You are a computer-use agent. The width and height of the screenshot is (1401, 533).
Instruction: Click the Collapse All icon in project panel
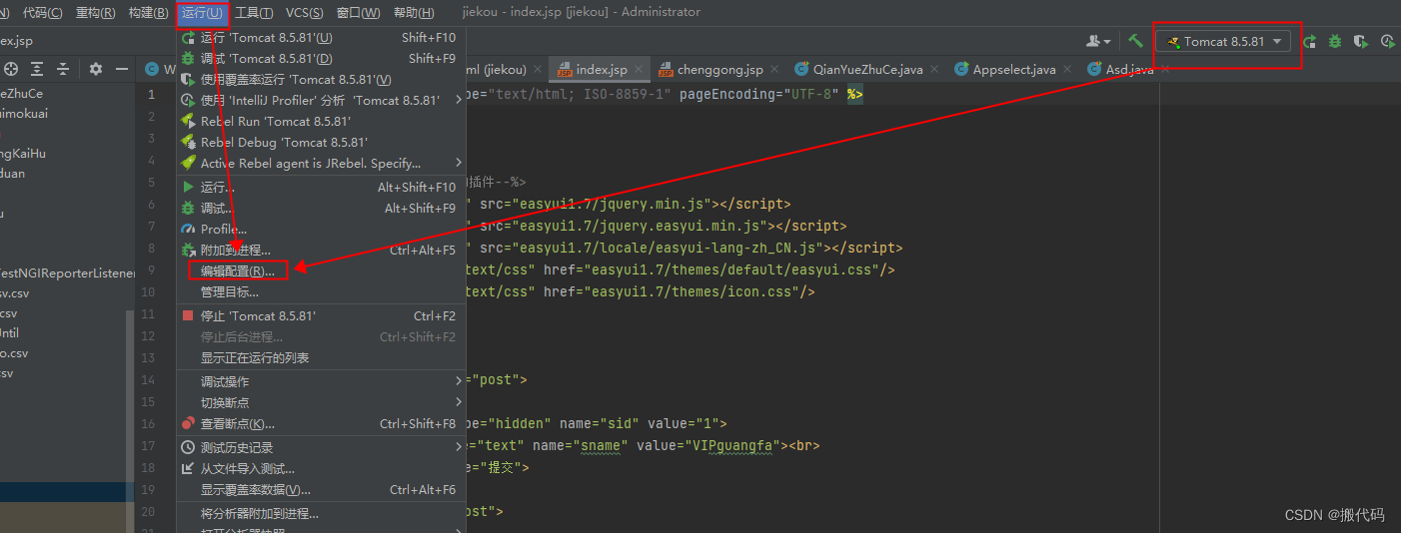pos(63,69)
